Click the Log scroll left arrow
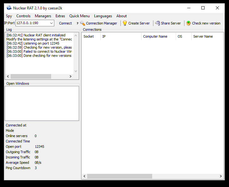Screen dimensions: 229x187 click(8, 77)
